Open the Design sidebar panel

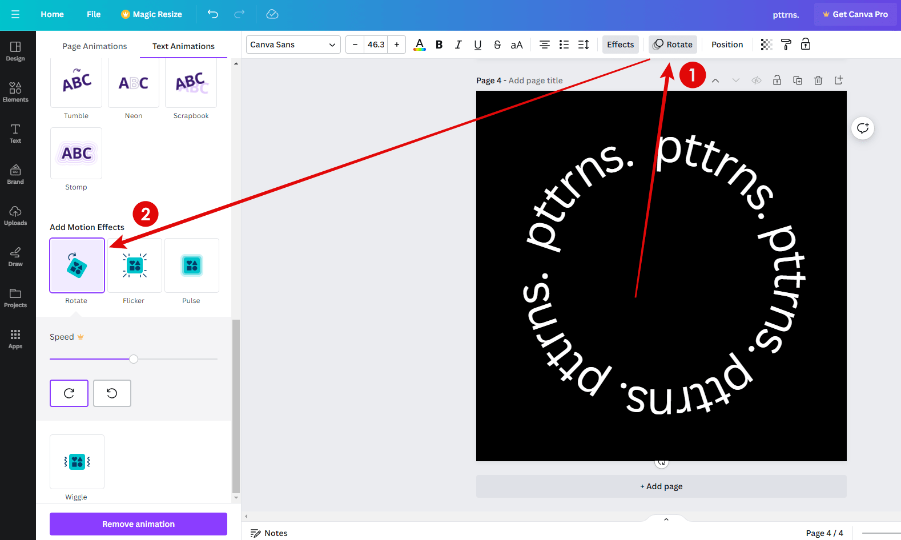15,51
